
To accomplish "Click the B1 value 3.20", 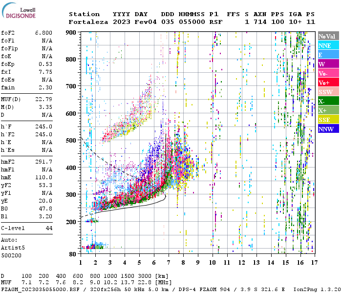I will coord(45,216).
